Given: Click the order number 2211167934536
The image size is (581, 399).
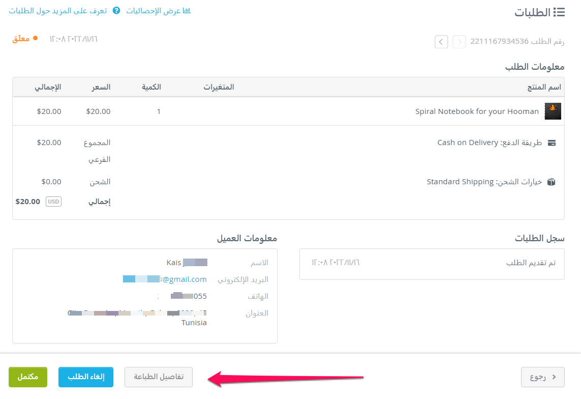Looking at the screenshot, I should (499, 41).
